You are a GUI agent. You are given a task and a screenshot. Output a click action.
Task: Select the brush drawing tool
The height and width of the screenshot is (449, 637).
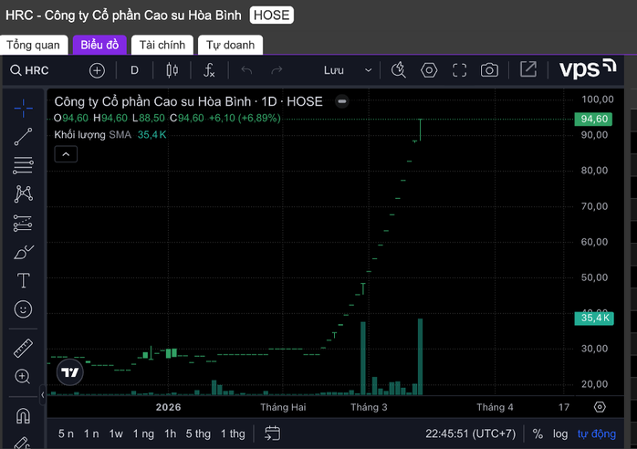[x=24, y=252]
